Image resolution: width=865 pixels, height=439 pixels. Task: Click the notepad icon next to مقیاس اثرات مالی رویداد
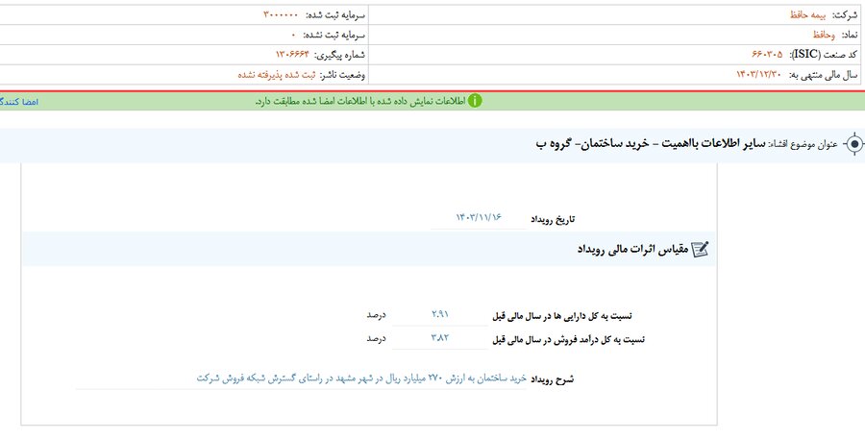(x=700, y=249)
